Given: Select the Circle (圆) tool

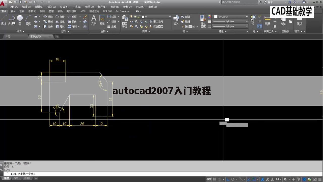Looking at the screenshot, I should tap(20, 20).
